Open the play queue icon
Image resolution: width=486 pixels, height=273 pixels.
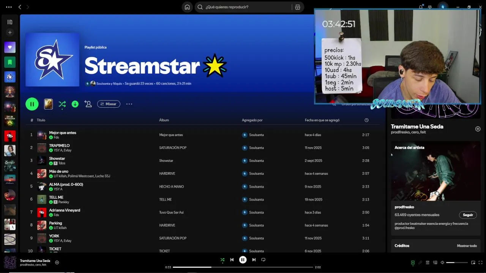[428, 262]
